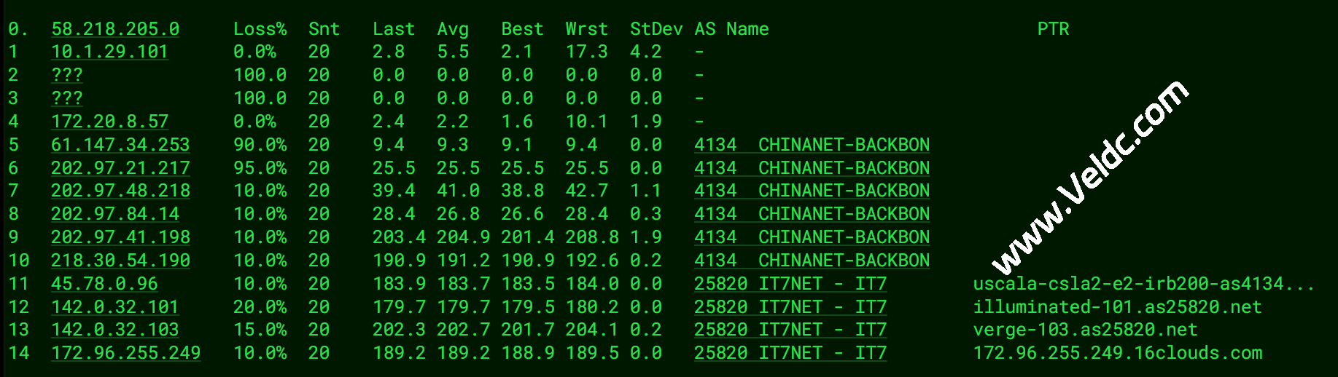The image size is (1338, 377).
Task: Click the ??? link on hop 2
Action: (66, 76)
